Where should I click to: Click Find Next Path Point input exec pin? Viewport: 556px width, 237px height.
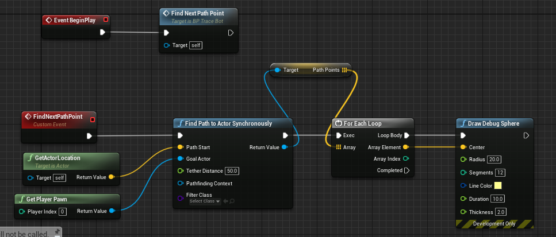[x=166, y=33]
